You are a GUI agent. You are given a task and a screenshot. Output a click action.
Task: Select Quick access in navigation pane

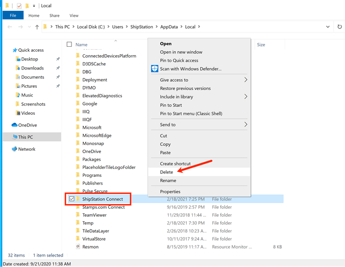tap(31, 50)
